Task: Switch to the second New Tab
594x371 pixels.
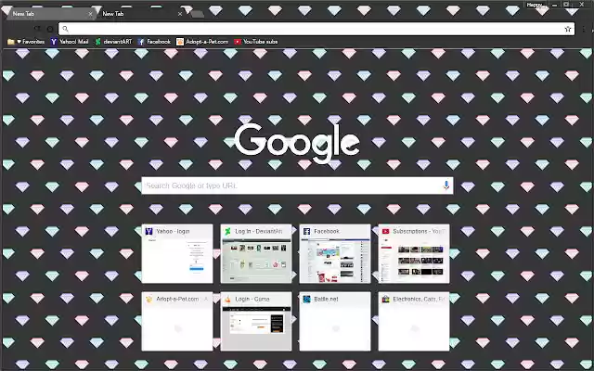Action: coord(140,14)
